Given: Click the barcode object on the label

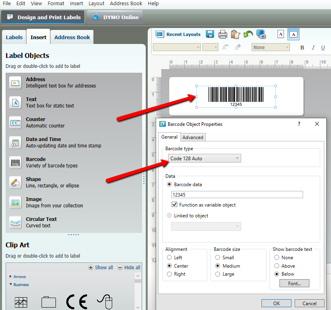Looking at the screenshot, I should tap(236, 97).
